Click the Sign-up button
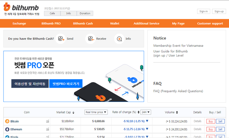229x138 pixels. coord(219,11)
